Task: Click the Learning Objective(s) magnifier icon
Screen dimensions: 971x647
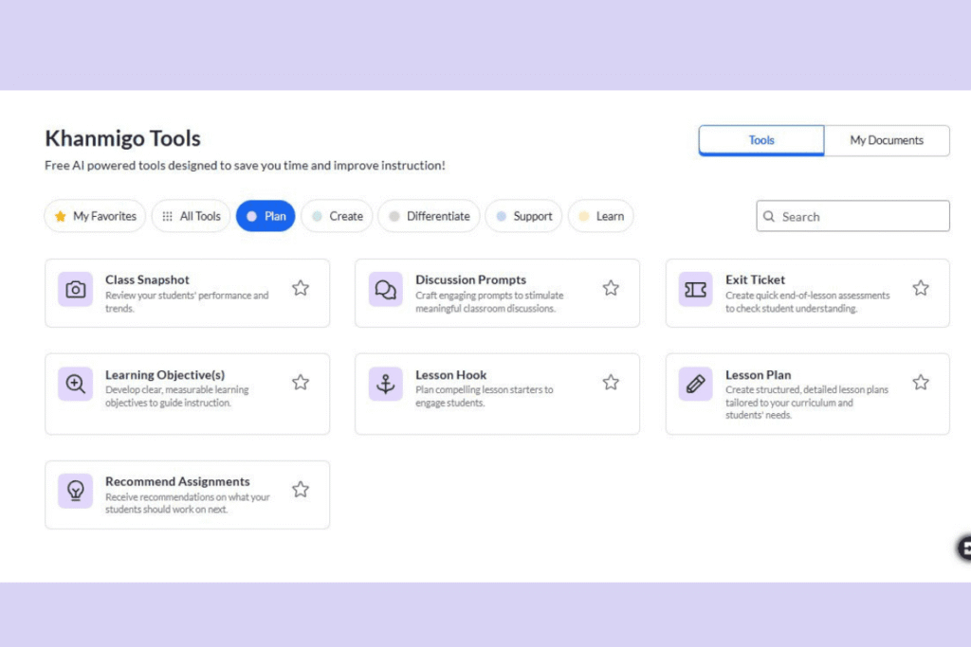Action: pyautogui.click(x=76, y=384)
